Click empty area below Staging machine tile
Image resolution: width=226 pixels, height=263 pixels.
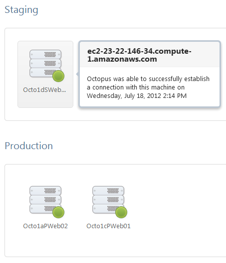click(45, 114)
